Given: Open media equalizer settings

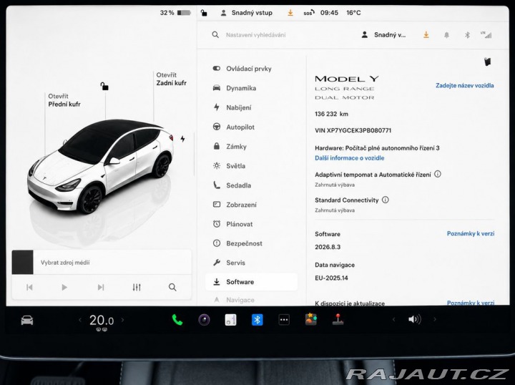Looking at the screenshot, I should (x=137, y=288).
